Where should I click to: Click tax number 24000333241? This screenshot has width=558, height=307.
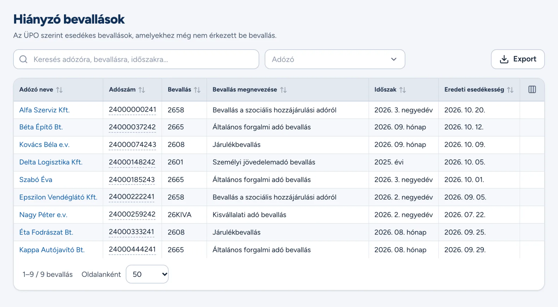[131, 232]
